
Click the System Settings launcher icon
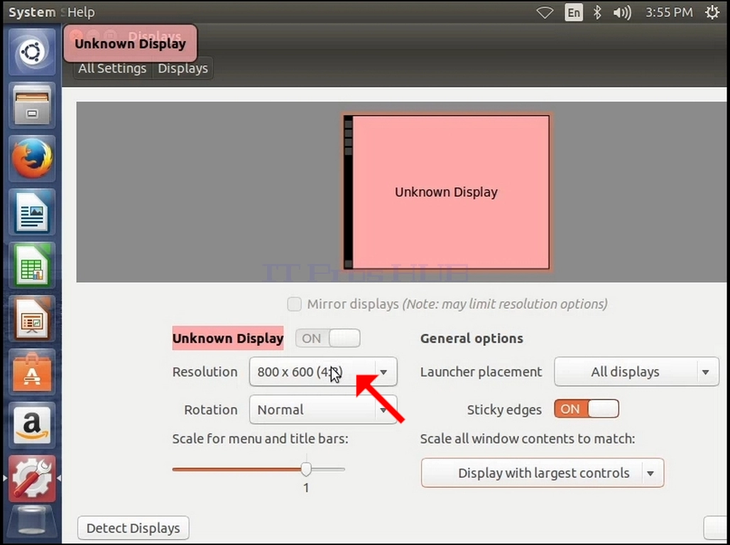[x=32, y=479]
